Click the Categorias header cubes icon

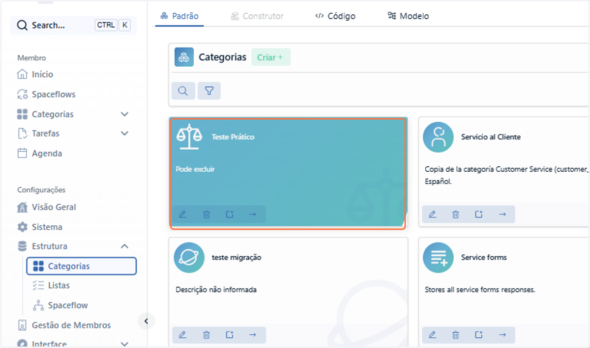(x=184, y=57)
